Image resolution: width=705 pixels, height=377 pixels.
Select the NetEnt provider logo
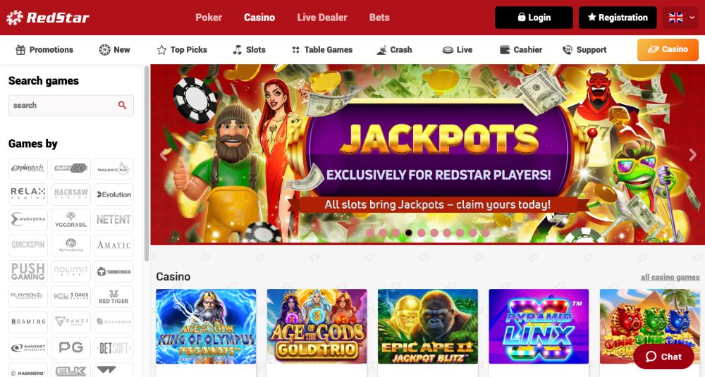point(114,220)
